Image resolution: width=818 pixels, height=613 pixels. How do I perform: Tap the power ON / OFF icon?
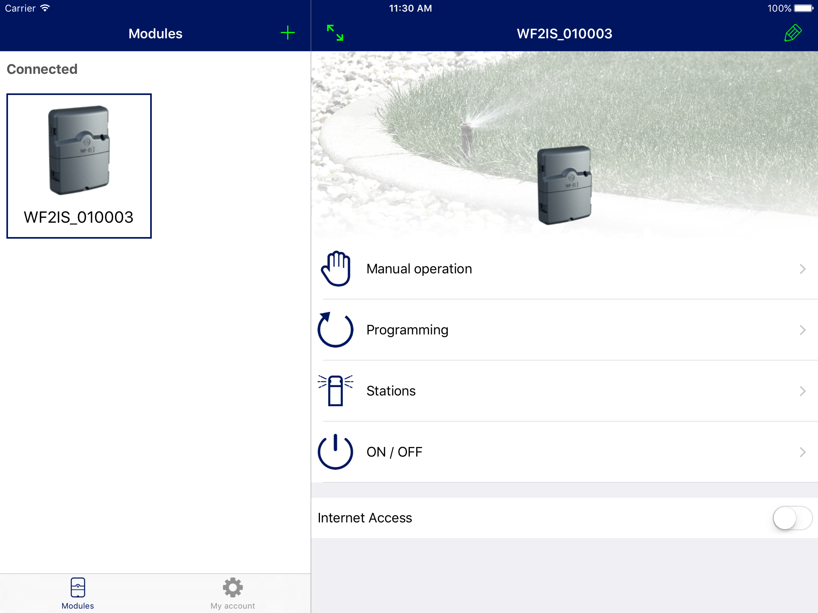tap(336, 452)
